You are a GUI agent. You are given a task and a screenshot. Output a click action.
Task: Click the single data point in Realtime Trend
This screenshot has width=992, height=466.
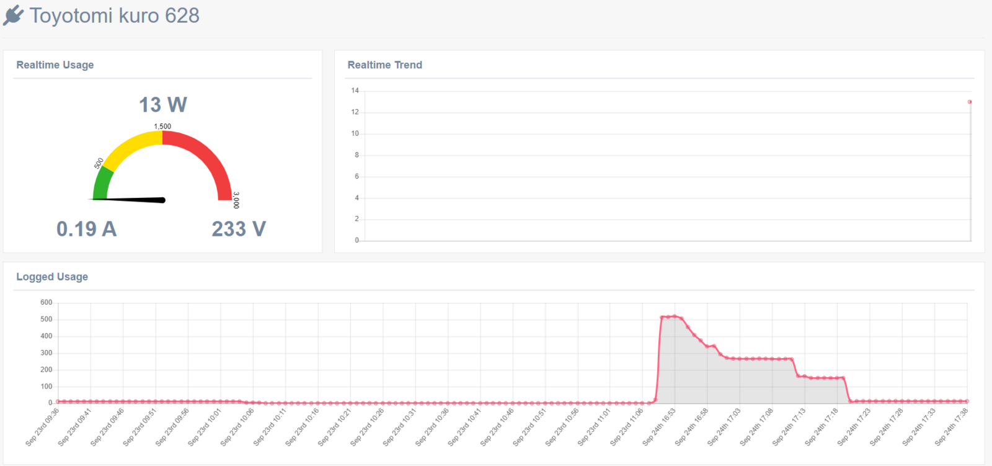coord(970,102)
